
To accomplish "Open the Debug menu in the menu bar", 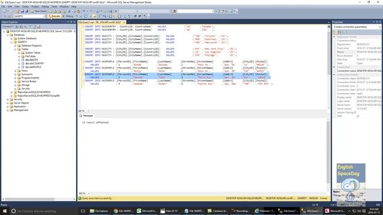I will tap(45, 7).
